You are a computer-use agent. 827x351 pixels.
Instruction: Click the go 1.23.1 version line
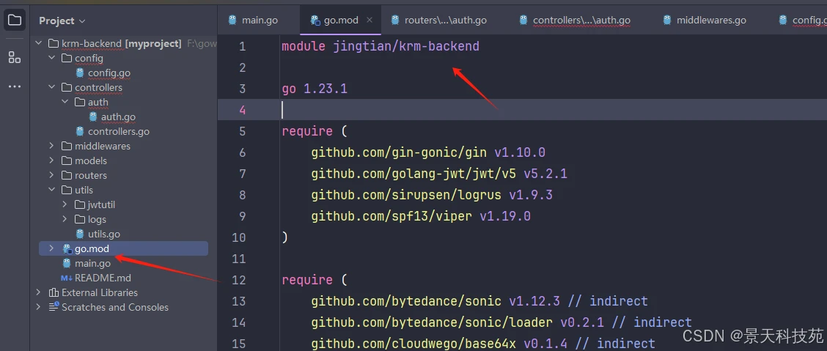(315, 89)
